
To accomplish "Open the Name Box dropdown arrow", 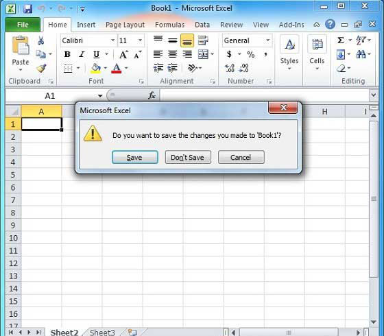I will coord(100,96).
